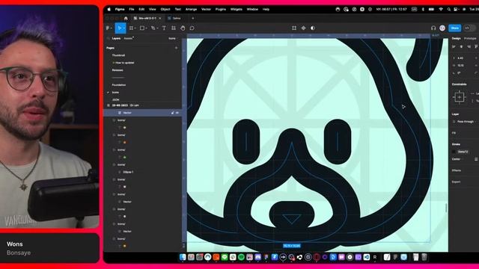This screenshot has height=269, width=479.
Task: Select the Comment tool
Action: 192,28
